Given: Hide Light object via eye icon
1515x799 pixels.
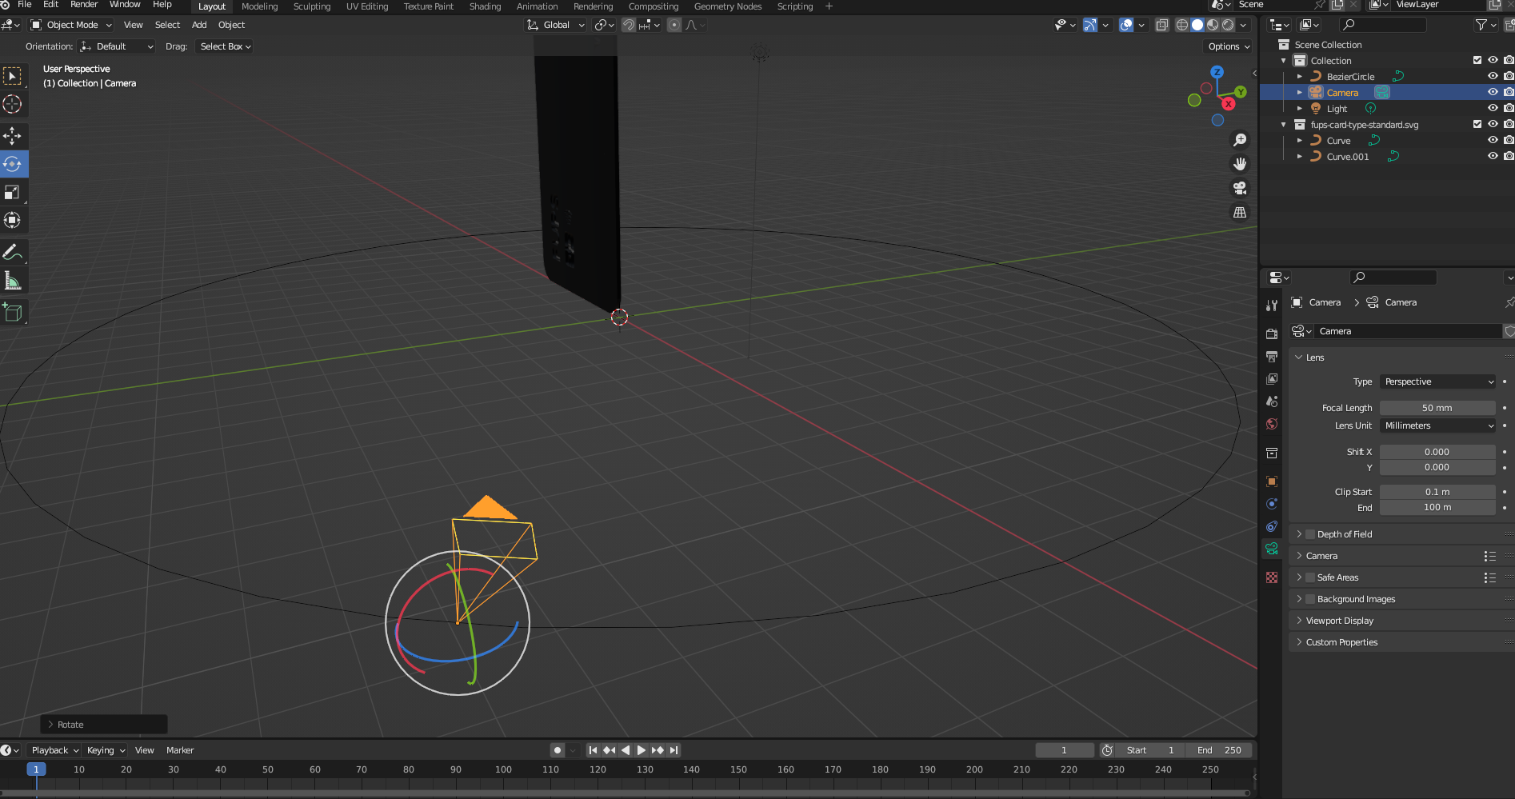Looking at the screenshot, I should pyautogui.click(x=1493, y=109).
